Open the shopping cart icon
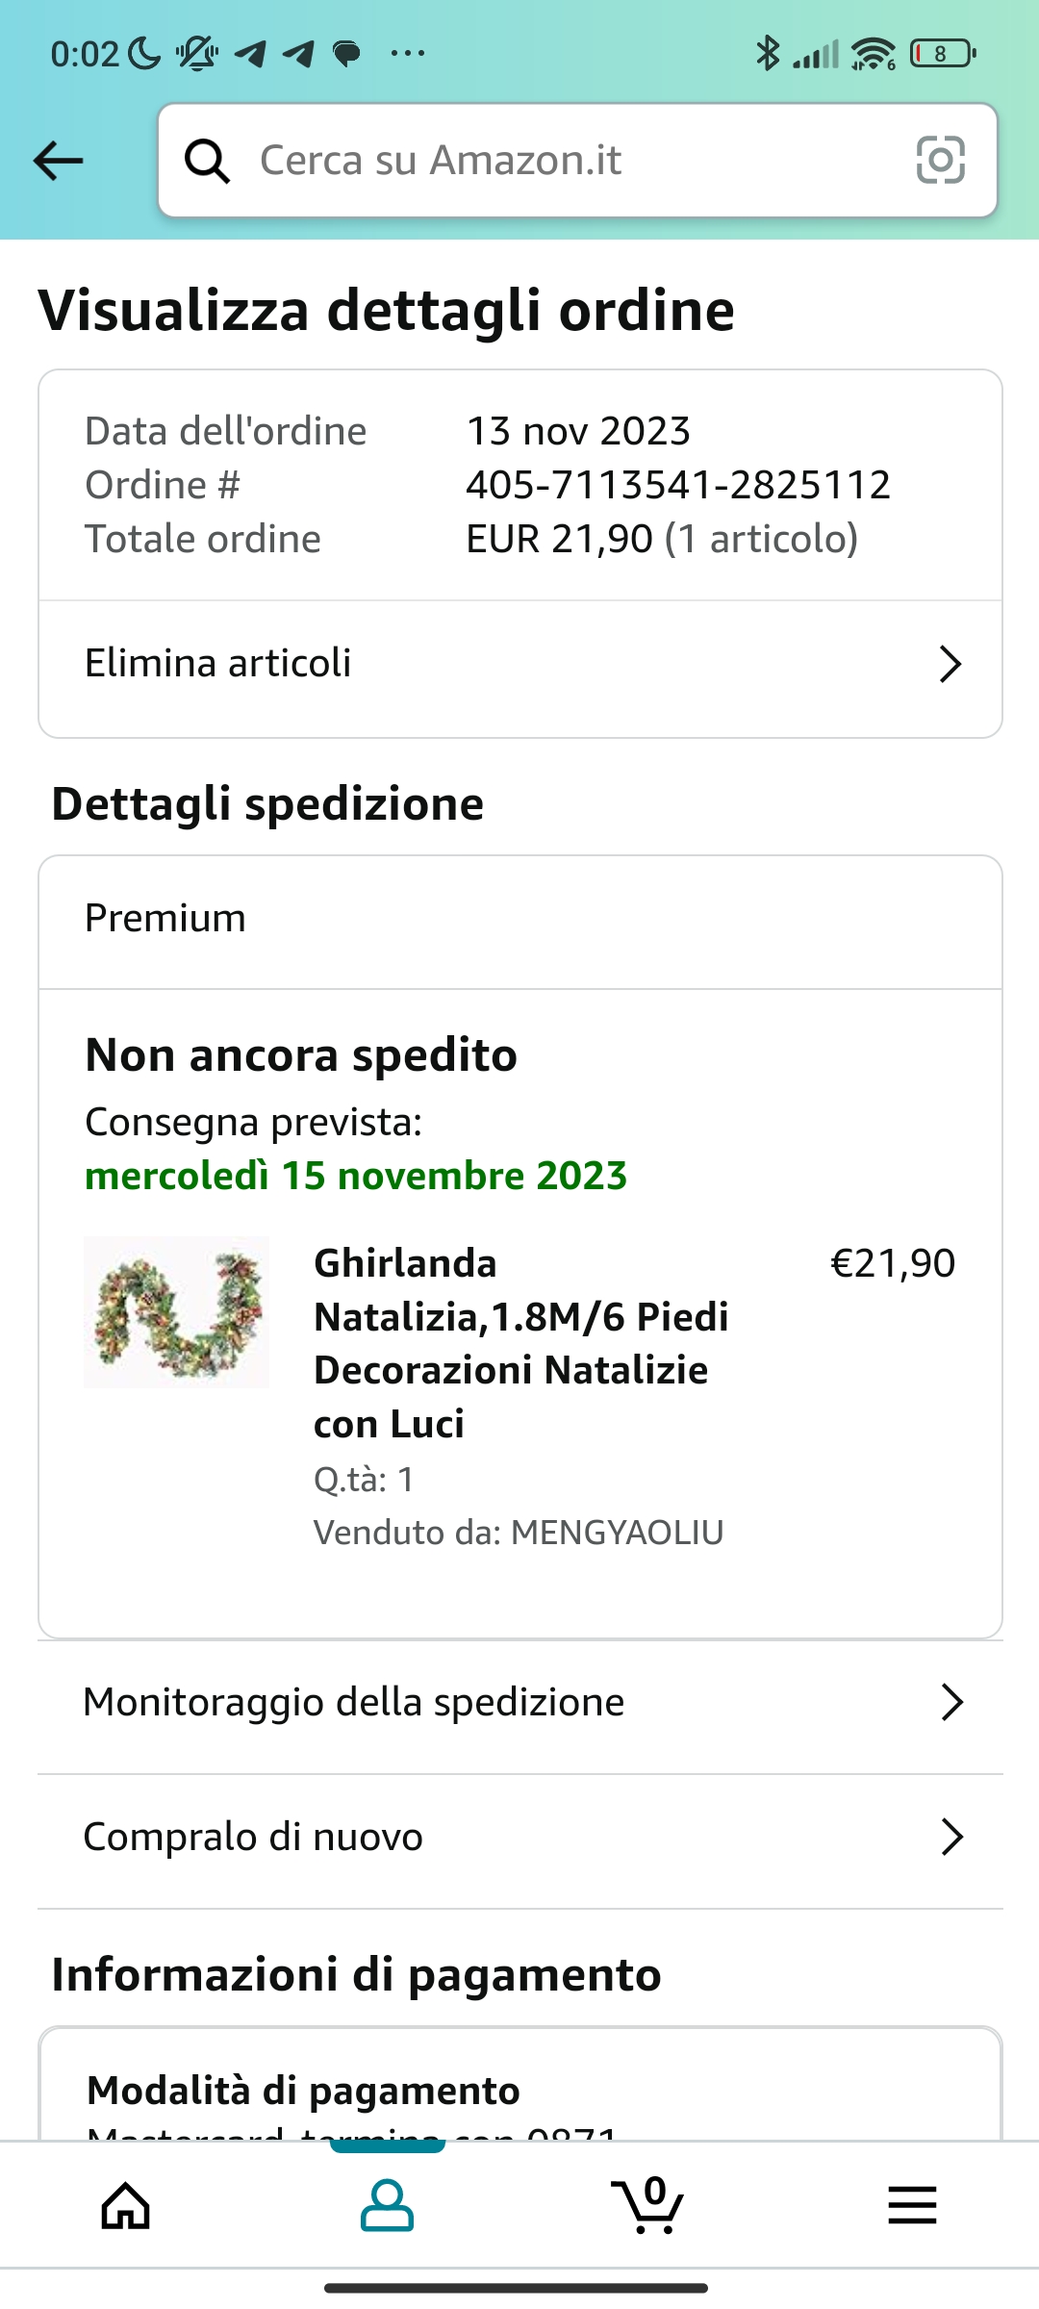 (x=648, y=2205)
